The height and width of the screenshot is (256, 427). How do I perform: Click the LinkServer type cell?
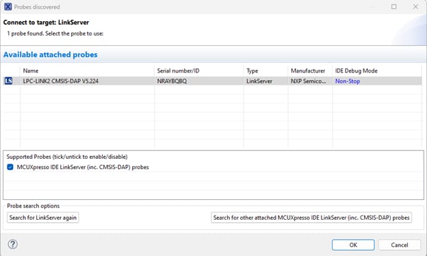259,81
